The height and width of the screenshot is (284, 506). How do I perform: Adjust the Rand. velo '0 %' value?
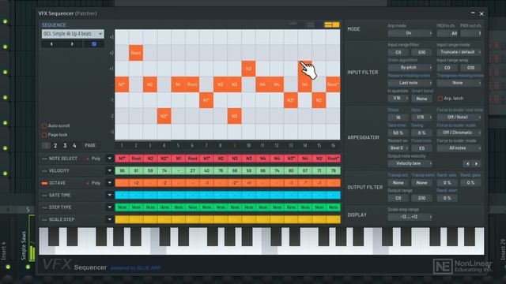point(447,182)
